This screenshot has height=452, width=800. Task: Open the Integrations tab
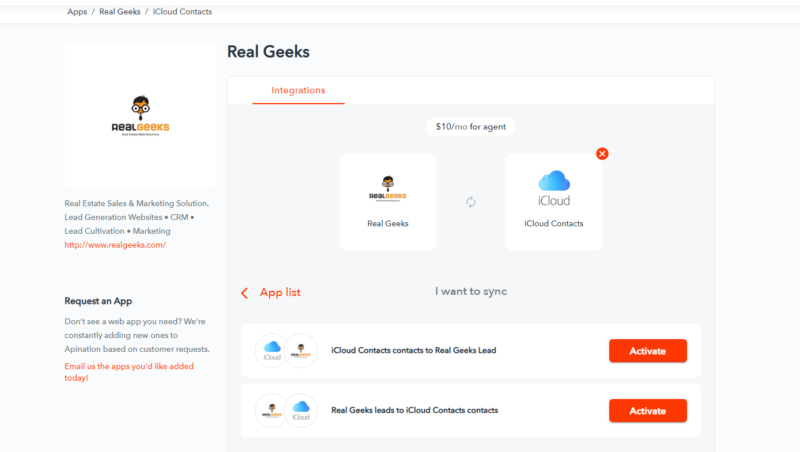[299, 90]
